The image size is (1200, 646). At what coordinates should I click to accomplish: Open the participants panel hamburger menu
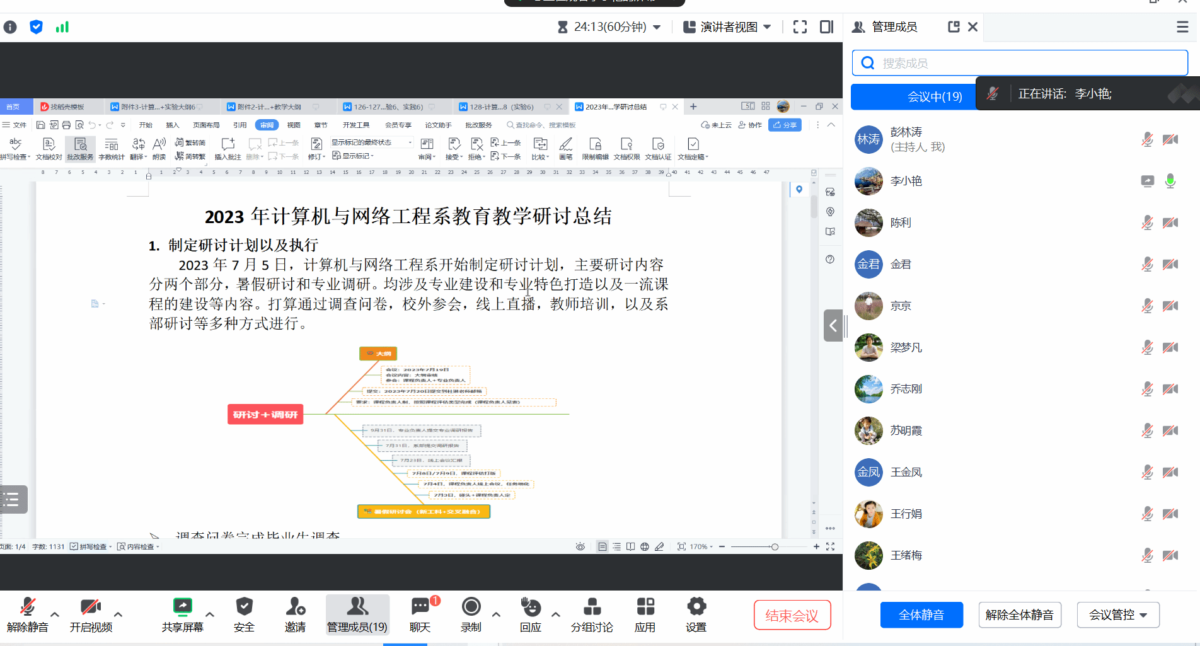[1182, 27]
